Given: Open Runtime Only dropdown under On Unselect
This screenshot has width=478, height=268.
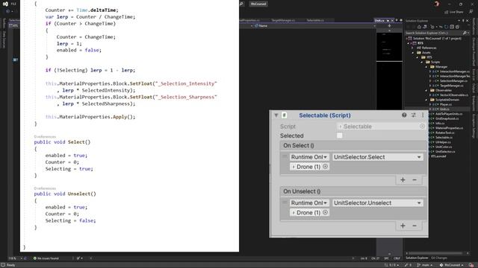Looking at the screenshot, I should (309, 203).
